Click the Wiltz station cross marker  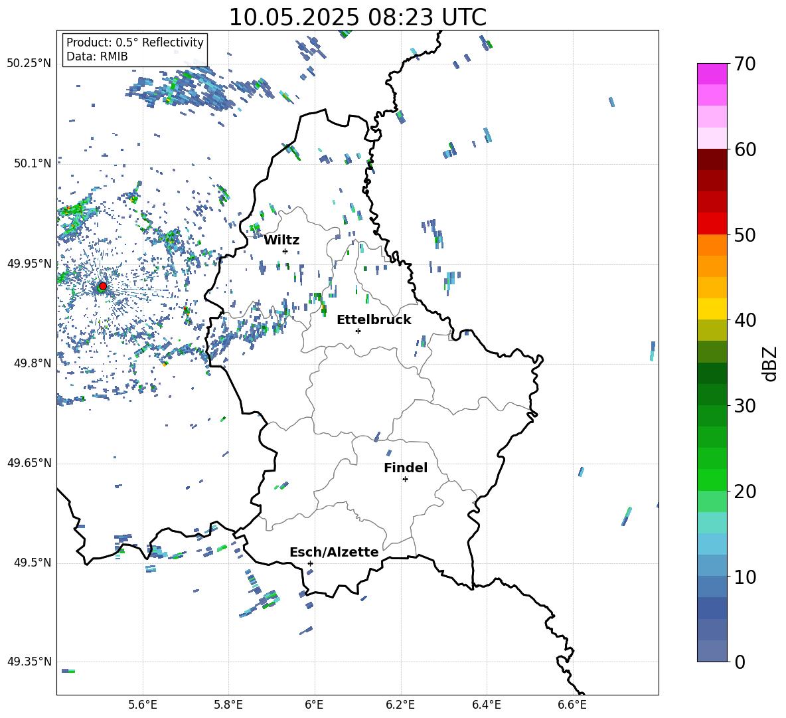click(285, 251)
